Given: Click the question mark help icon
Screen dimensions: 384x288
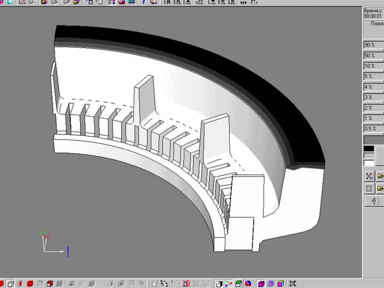Looking at the screenshot, I should click(144, 2).
